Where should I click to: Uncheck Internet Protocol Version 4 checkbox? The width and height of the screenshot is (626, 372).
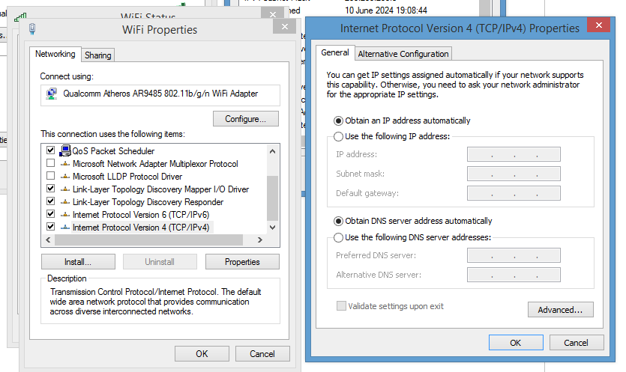tap(51, 227)
